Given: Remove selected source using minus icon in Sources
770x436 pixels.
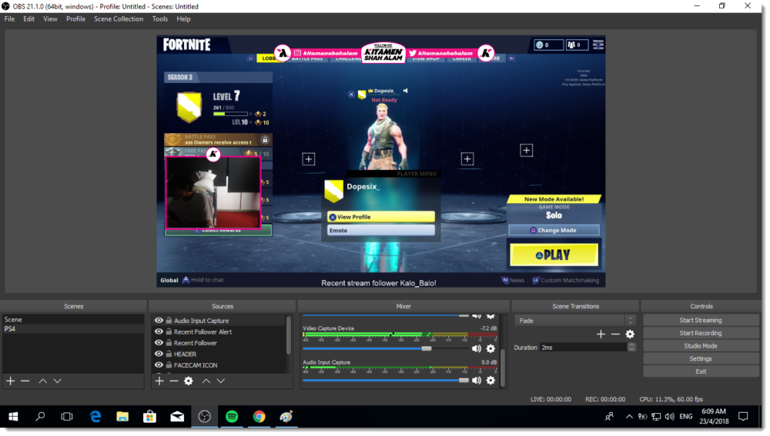Looking at the screenshot, I should pos(174,381).
